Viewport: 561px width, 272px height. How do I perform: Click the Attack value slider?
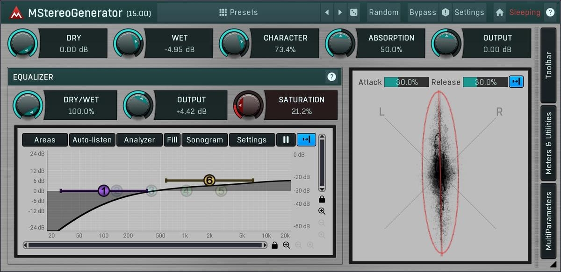(x=406, y=82)
